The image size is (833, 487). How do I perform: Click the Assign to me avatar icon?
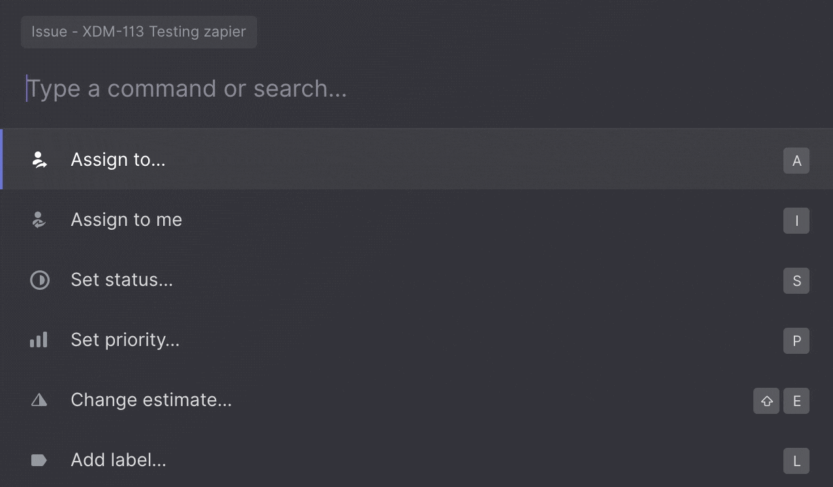point(39,220)
